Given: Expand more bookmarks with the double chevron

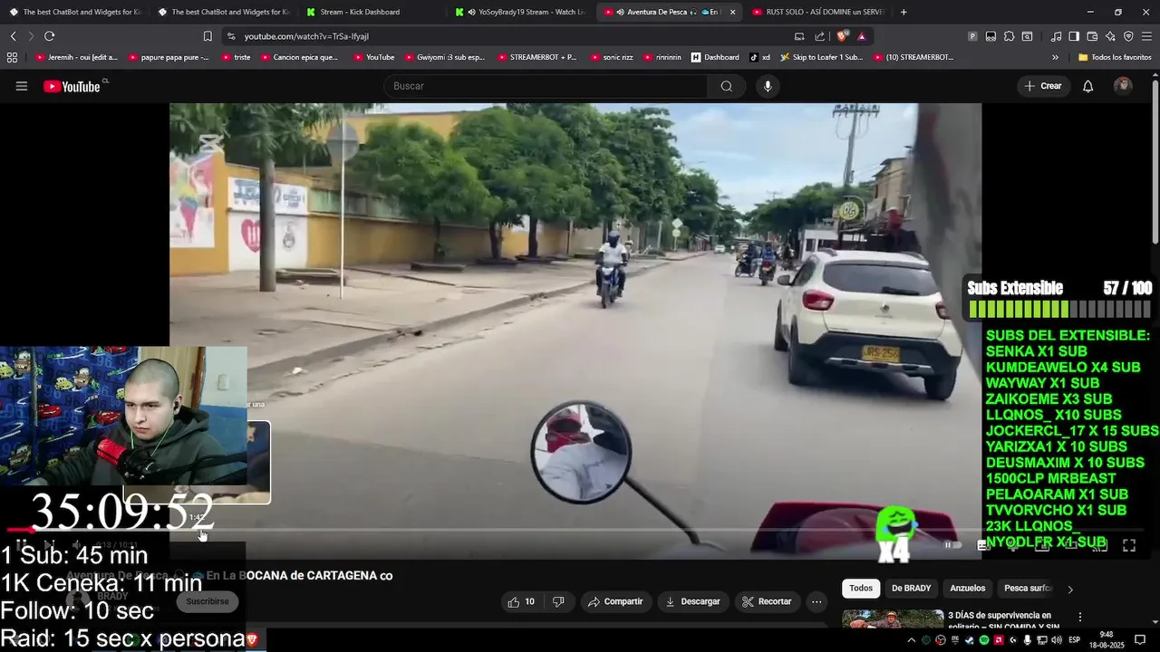Looking at the screenshot, I should (1055, 57).
